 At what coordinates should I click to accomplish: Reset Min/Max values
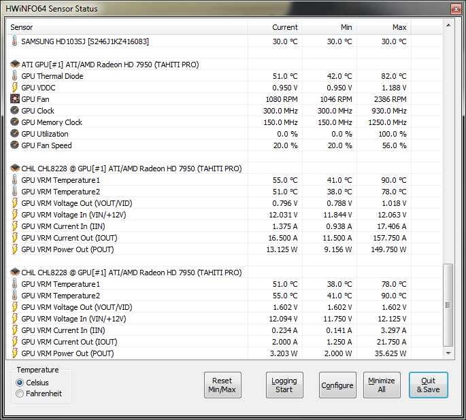(222, 385)
